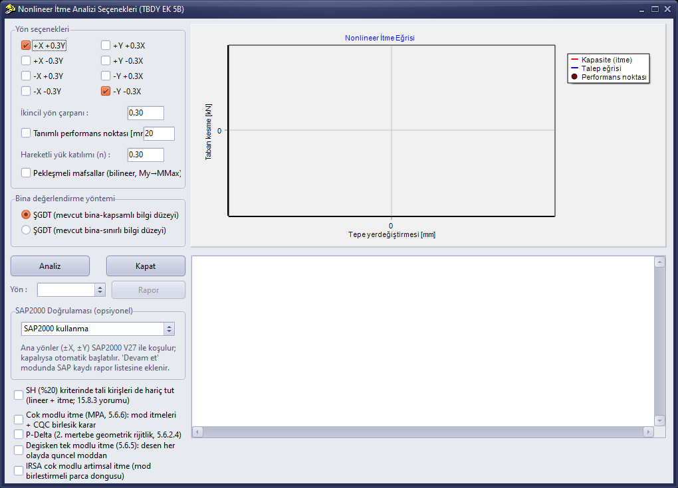678x488 pixels.
Task: Select ŞGDT sınırlı bilgi düzeyi radio
Action: click(26, 230)
